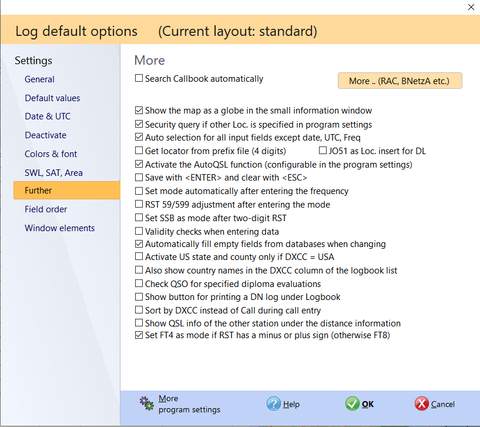Click the Cancel button label

click(x=442, y=404)
